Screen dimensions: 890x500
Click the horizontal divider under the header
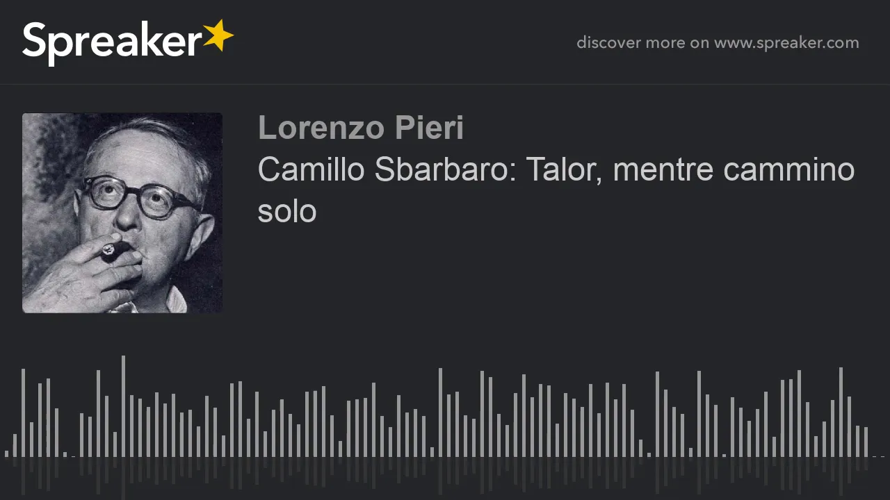(x=445, y=85)
